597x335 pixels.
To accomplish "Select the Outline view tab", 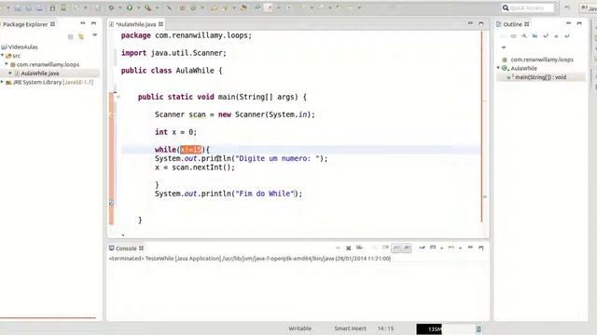I will 512,24.
